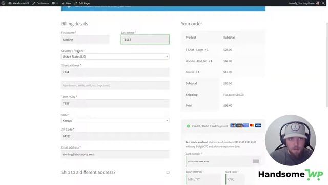Screen dimensions: 328x185
Task: Select Credit / Debit Card Payment radio
Action: tap(188, 126)
